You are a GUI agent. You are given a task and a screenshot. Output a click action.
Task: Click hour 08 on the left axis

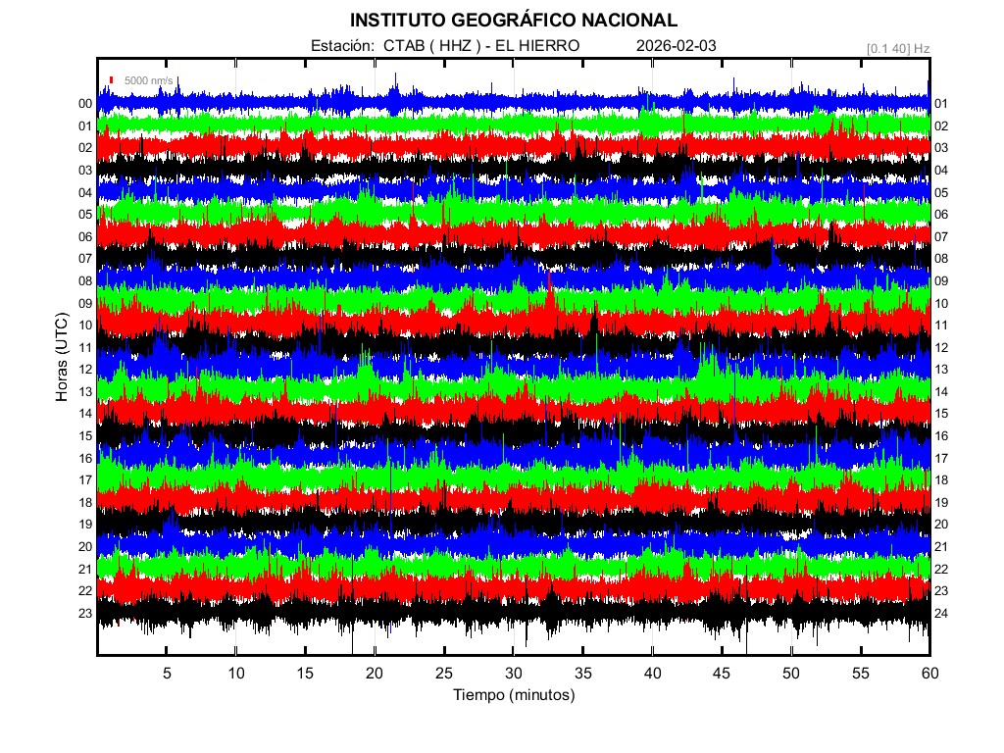(85, 281)
